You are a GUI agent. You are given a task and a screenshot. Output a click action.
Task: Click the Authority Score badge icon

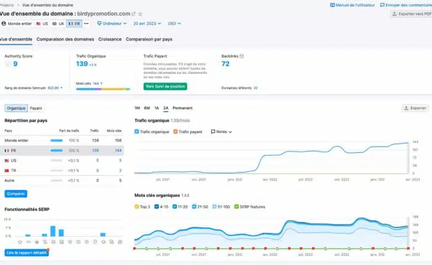tap(8, 63)
